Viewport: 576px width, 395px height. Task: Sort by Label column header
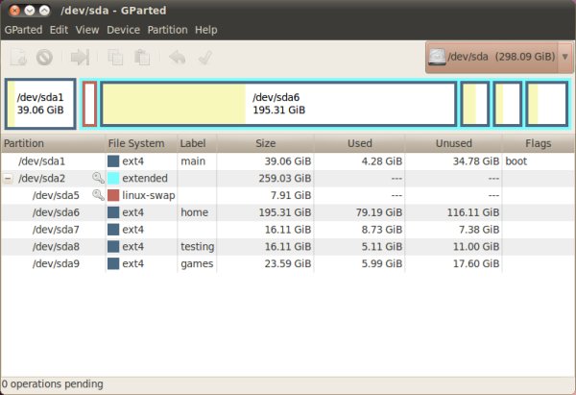coord(197,143)
